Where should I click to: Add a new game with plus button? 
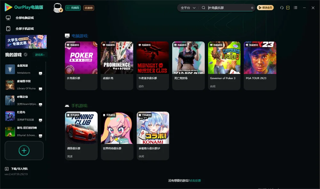(x=24, y=150)
